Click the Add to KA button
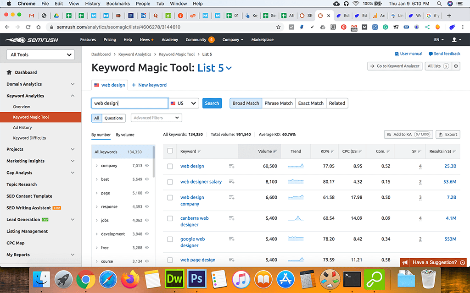 coord(408,135)
